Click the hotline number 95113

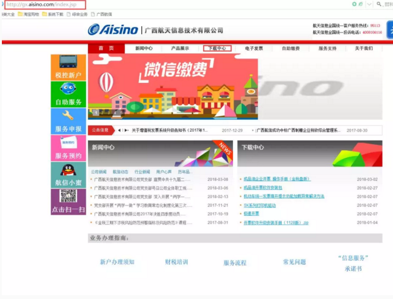pyautogui.click(x=376, y=26)
